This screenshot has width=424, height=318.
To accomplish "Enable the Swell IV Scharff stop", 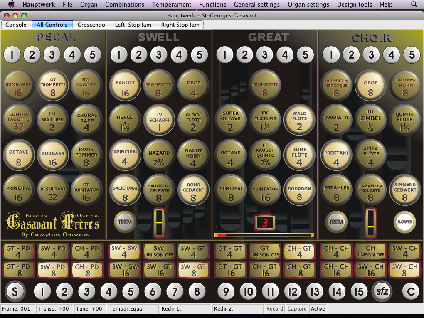I will point(159,120).
